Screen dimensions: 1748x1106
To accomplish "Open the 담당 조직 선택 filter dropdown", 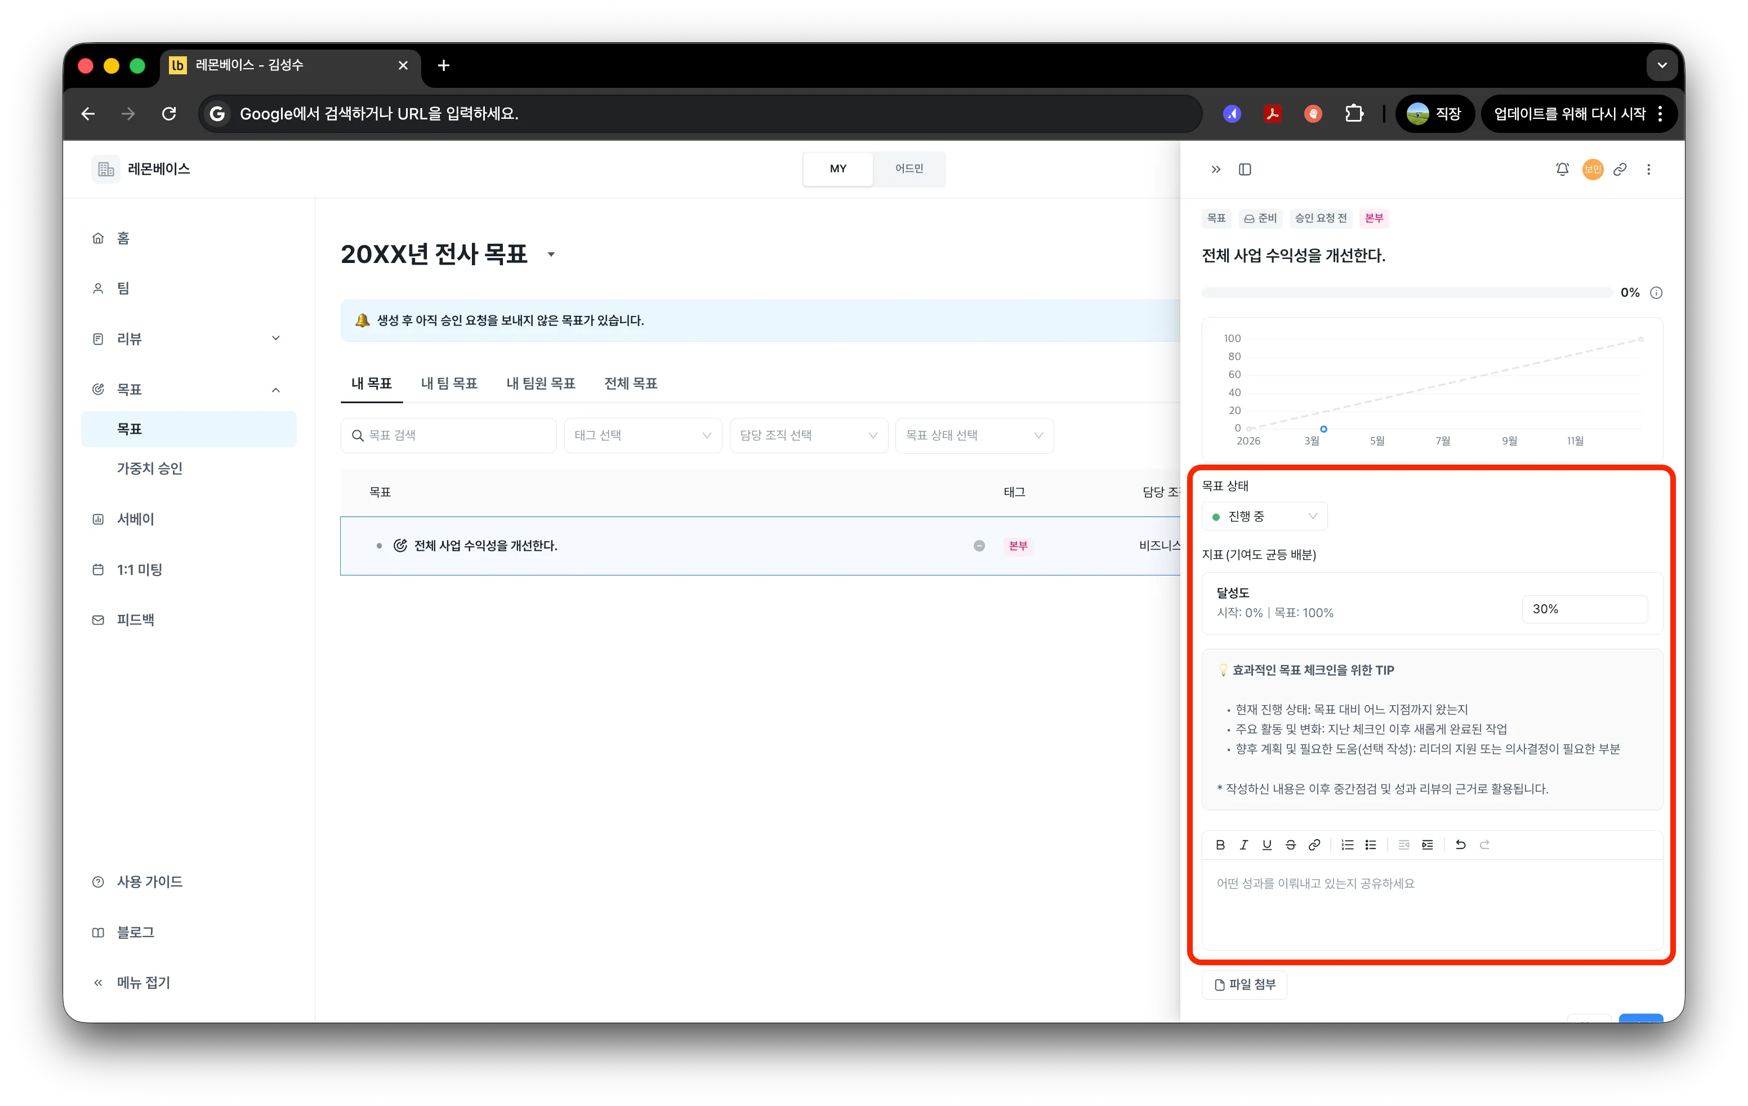I will click(808, 435).
